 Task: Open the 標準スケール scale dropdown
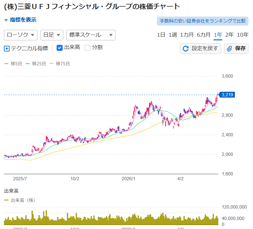click(x=91, y=35)
